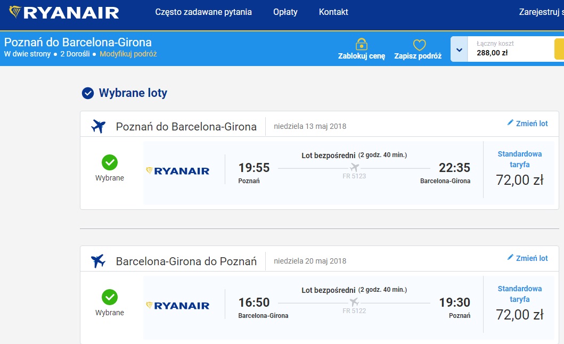Select Standardowa taryfa 72,00 zł on outbound flight

click(x=519, y=169)
